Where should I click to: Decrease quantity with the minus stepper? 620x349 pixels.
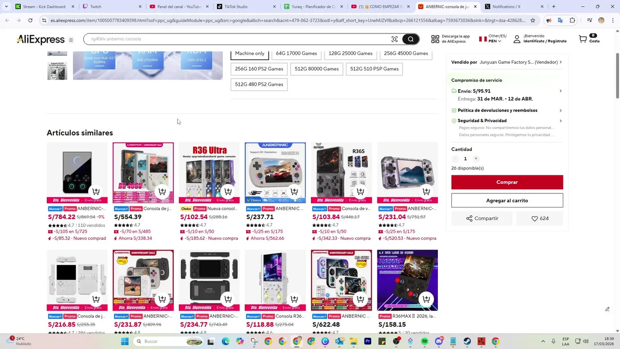[455, 159]
